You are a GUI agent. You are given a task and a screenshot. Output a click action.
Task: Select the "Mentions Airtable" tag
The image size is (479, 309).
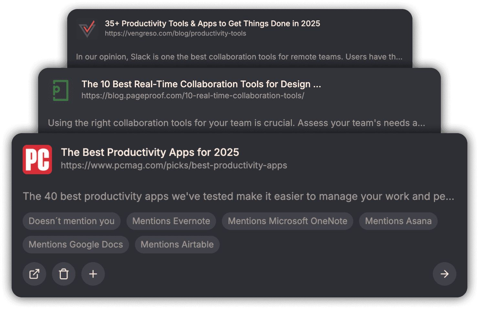point(177,244)
